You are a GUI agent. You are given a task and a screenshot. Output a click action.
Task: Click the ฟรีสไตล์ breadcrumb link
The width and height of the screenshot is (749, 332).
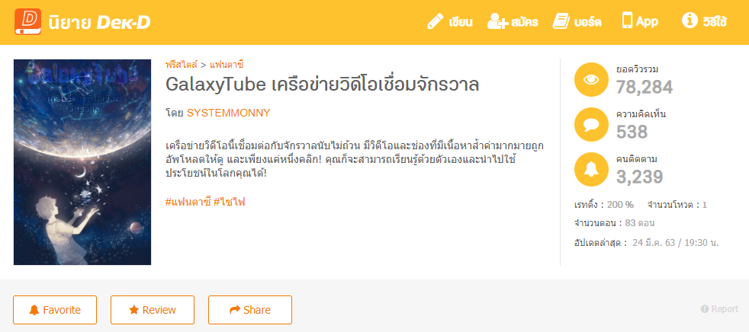pyautogui.click(x=181, y=65)
